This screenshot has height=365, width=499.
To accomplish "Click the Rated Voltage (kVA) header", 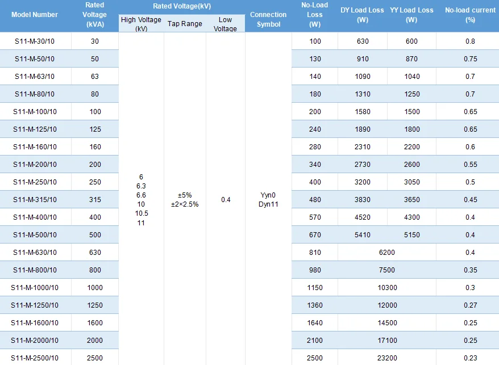I will [x=95, y=15].
